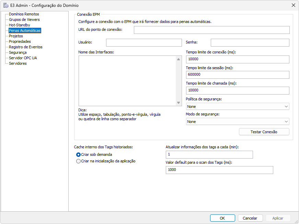Click the Cancelar button
The width and height of the screenshot is (299, 224).
pyautogui.click(x=250, y=218)
